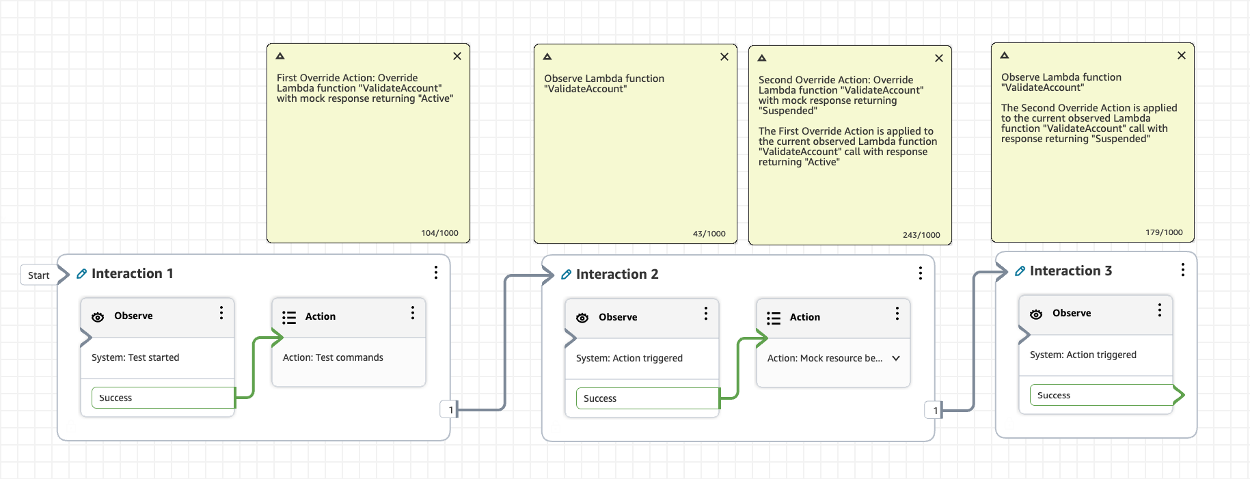Select the Success branch in Interaction 2
This screenshot has height=479, width=1250.
648,398
